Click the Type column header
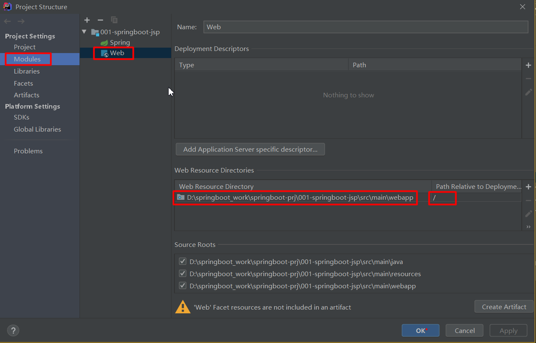This screenshot has width=536, height=343. (x=261, y=65)
